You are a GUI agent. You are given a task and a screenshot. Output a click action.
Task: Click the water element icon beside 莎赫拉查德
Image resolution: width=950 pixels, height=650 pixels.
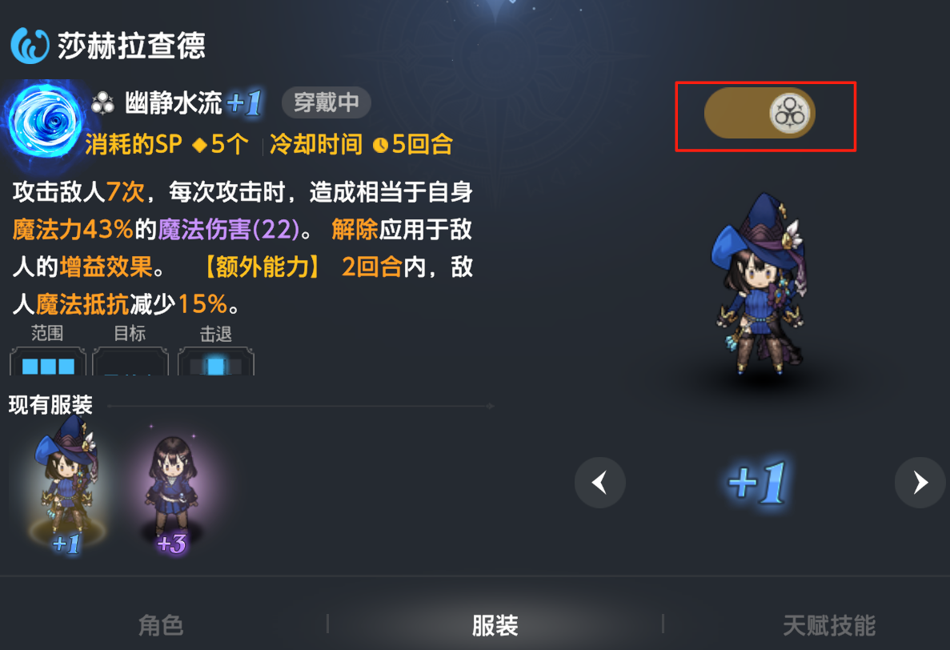pyautogui.click(x=30, y=46)
